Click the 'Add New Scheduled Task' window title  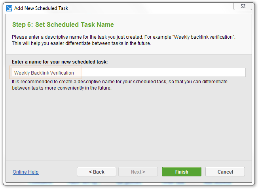(x=41, y=8)
